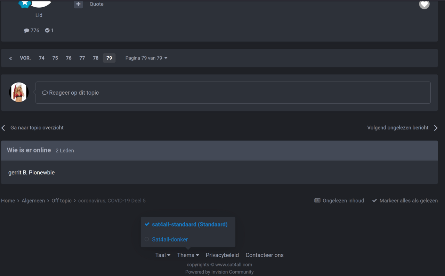Open member profile Pionewbie
The width and height of the screenshot is (445, 276).
pyautogui.click(x=42, y=173)
